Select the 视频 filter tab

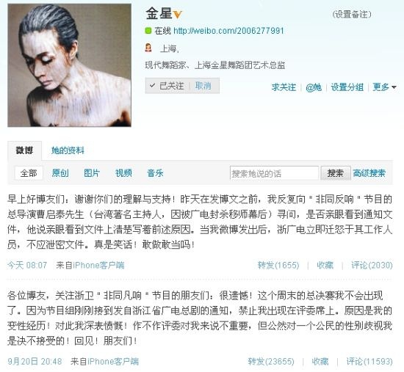coord(123,173)
